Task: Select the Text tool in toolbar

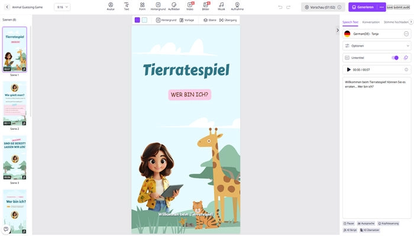Action: (x=127, y=6)
